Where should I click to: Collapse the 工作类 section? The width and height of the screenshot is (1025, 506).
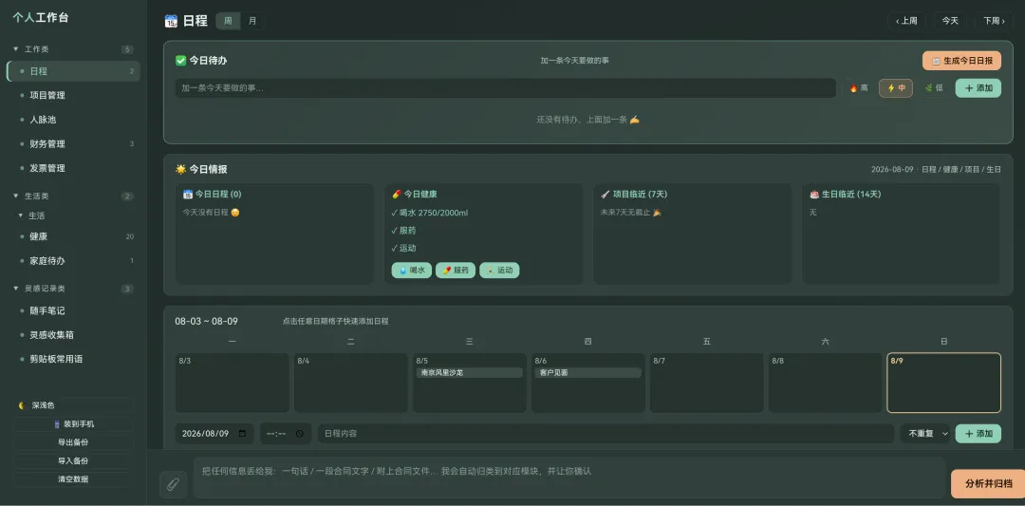tap(16, 49)
